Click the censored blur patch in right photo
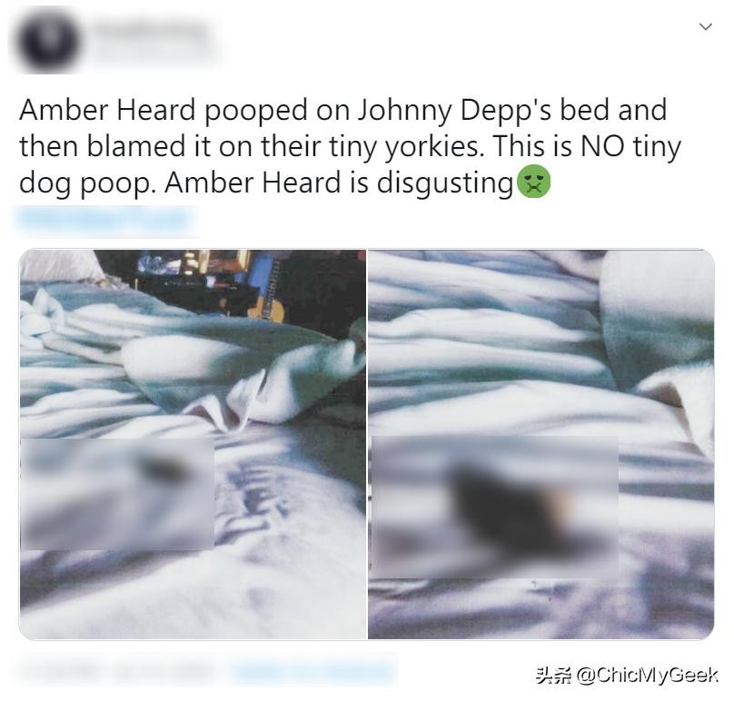Viewport: 734px width, 701px height. [x=494, y=507]
